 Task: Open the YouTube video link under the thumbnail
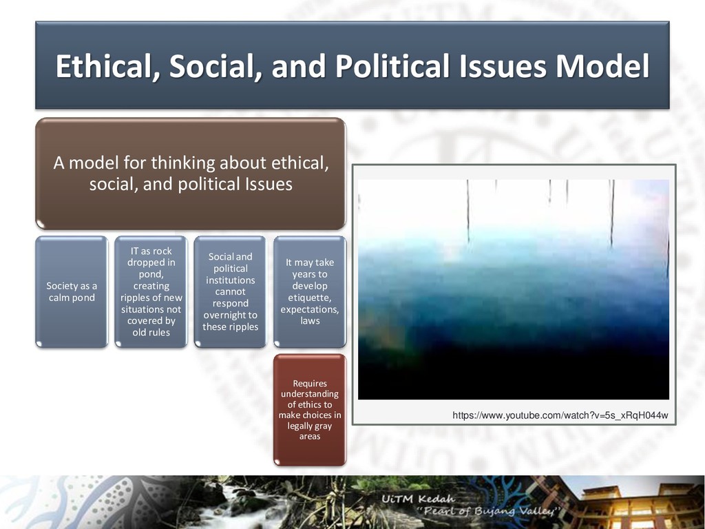(x=560, y=415)
